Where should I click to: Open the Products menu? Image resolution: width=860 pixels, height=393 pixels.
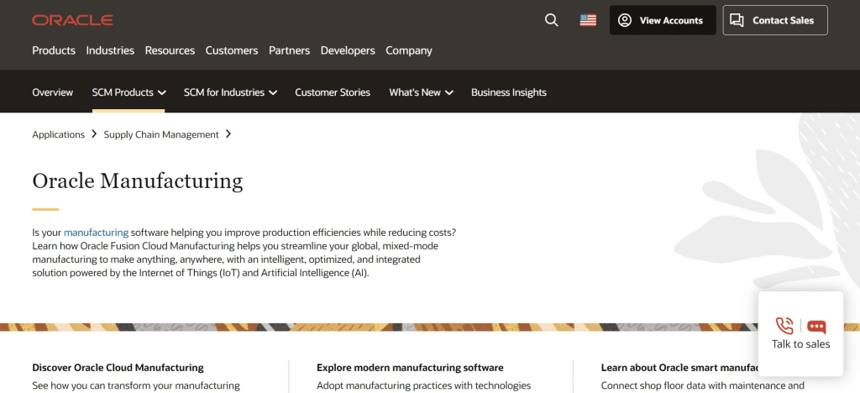pos(54,50)
